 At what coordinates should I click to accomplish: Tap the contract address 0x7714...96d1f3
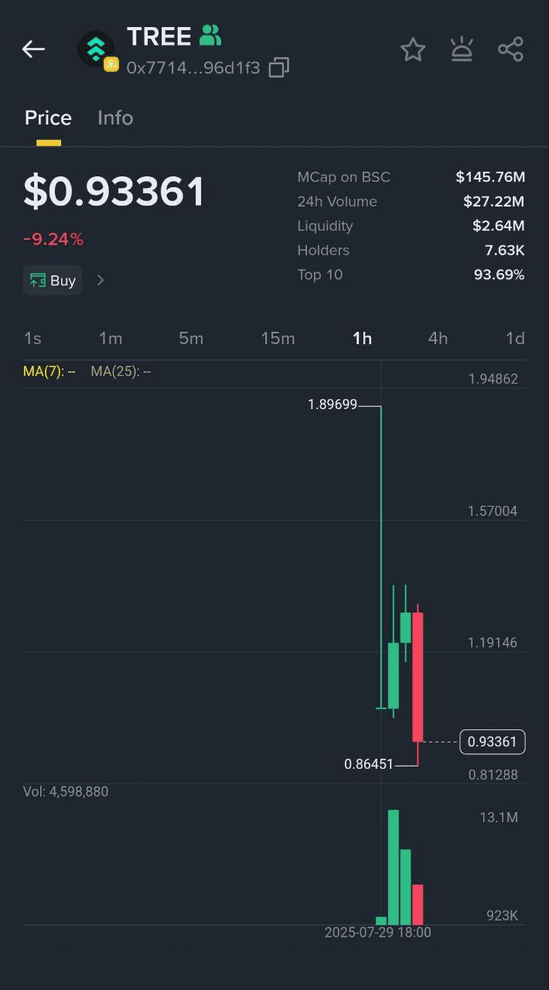coord(193,68)
